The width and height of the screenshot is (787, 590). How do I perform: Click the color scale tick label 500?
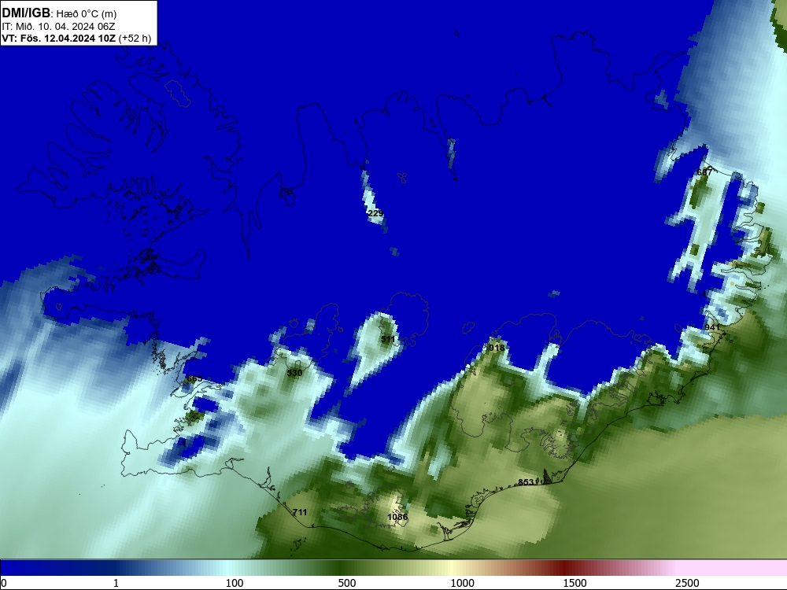pyautogui.click(x=347, y=583)
